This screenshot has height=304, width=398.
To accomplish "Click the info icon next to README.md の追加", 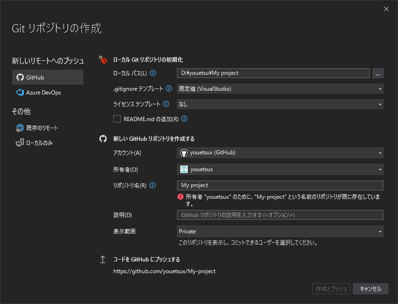I will pos(184,119).
